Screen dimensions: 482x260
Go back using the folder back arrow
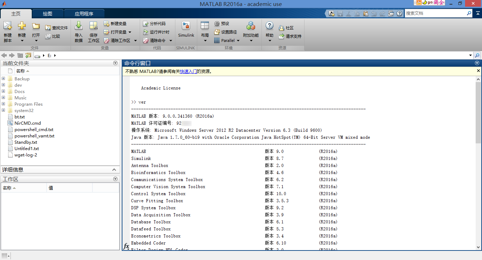[4, 55]
